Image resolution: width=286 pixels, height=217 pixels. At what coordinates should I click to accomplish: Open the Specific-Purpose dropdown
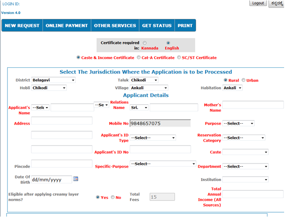pos(163,164)
